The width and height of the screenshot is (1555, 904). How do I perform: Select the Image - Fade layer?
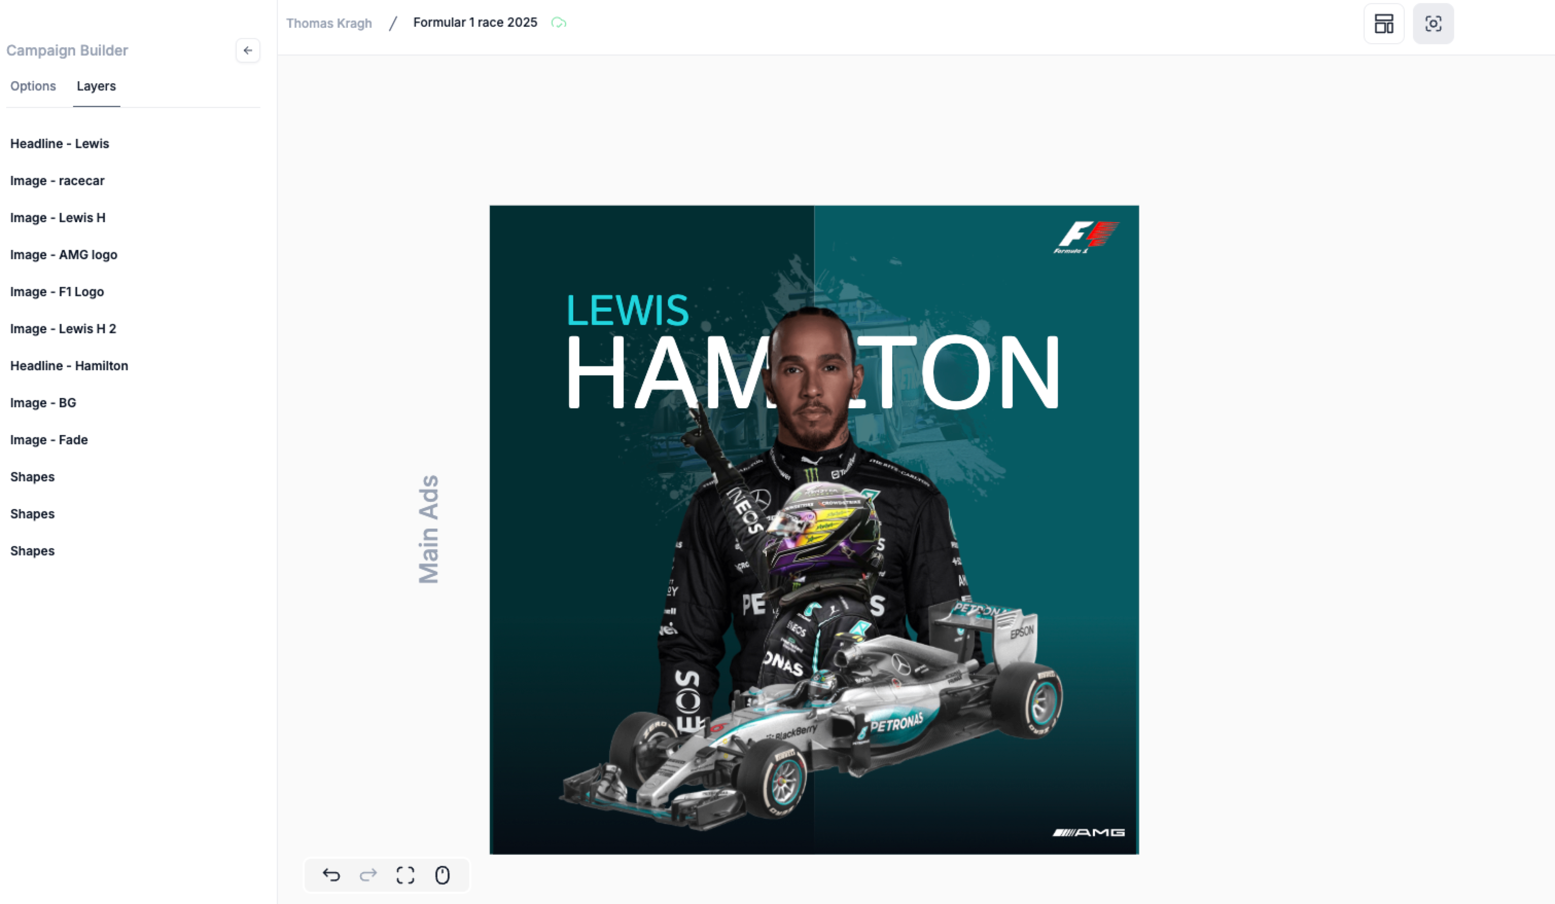click(49, 440)
